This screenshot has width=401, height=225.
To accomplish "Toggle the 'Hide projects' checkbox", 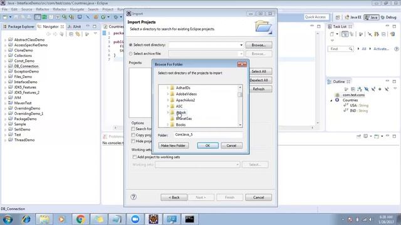I will point(133,141).
